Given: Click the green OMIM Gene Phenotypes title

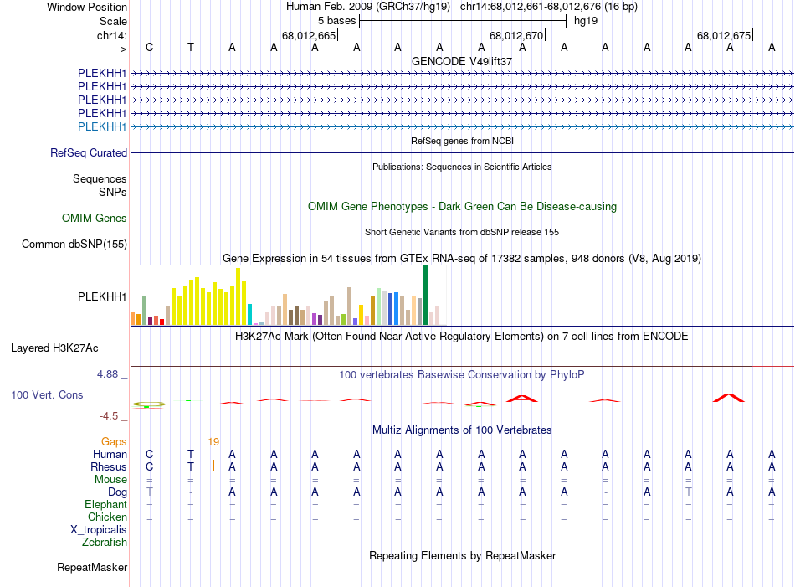Looking at the screenshot, I should [463, 207].
